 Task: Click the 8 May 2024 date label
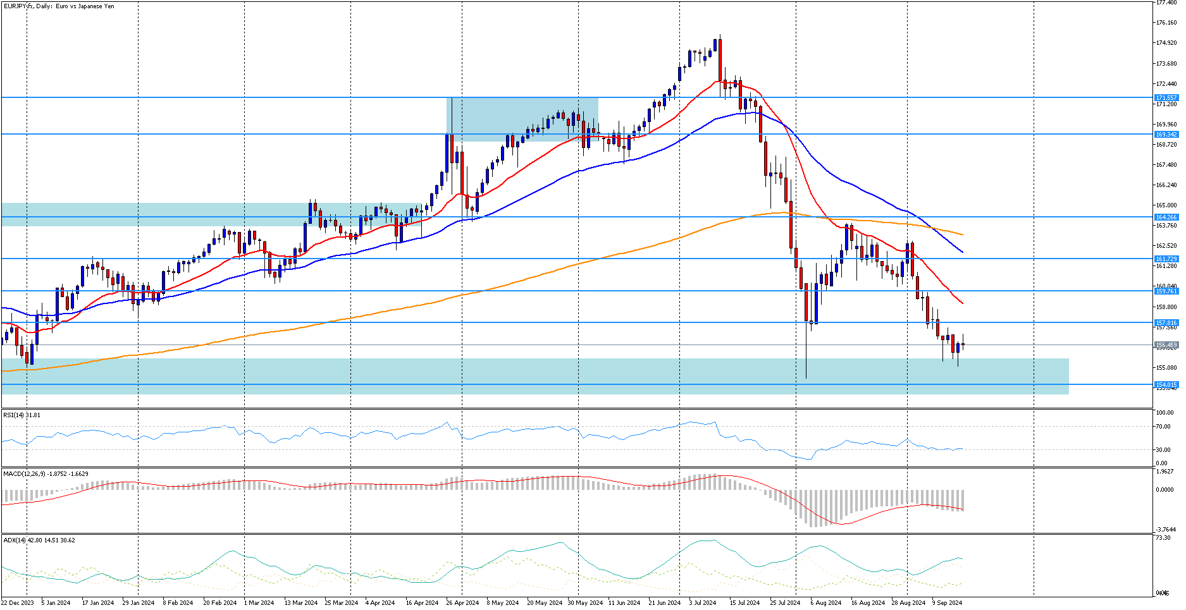(x=503, y=603)
